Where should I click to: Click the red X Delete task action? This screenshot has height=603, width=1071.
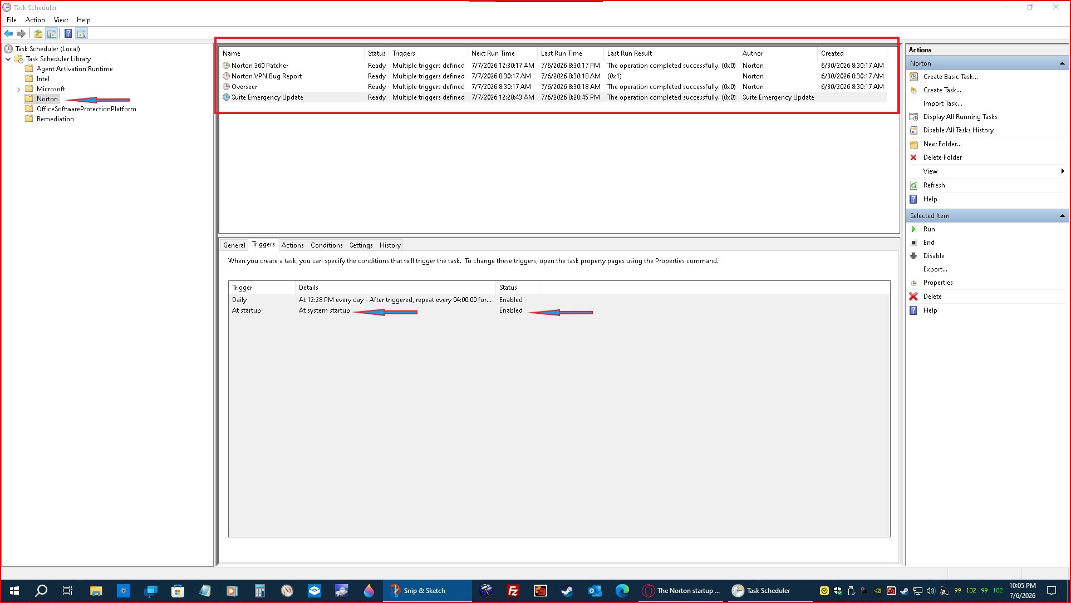[932, 296]
